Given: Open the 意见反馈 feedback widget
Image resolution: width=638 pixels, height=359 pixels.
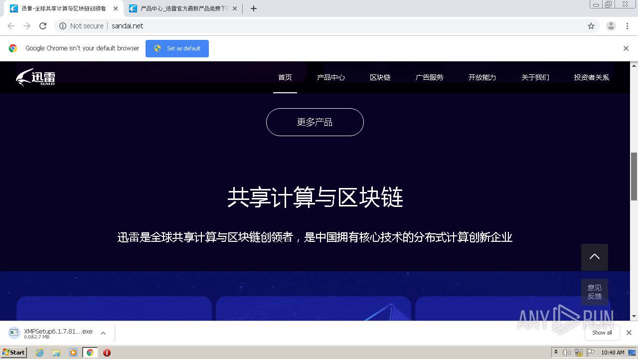Looking at the screenshot, I should 594,292.
